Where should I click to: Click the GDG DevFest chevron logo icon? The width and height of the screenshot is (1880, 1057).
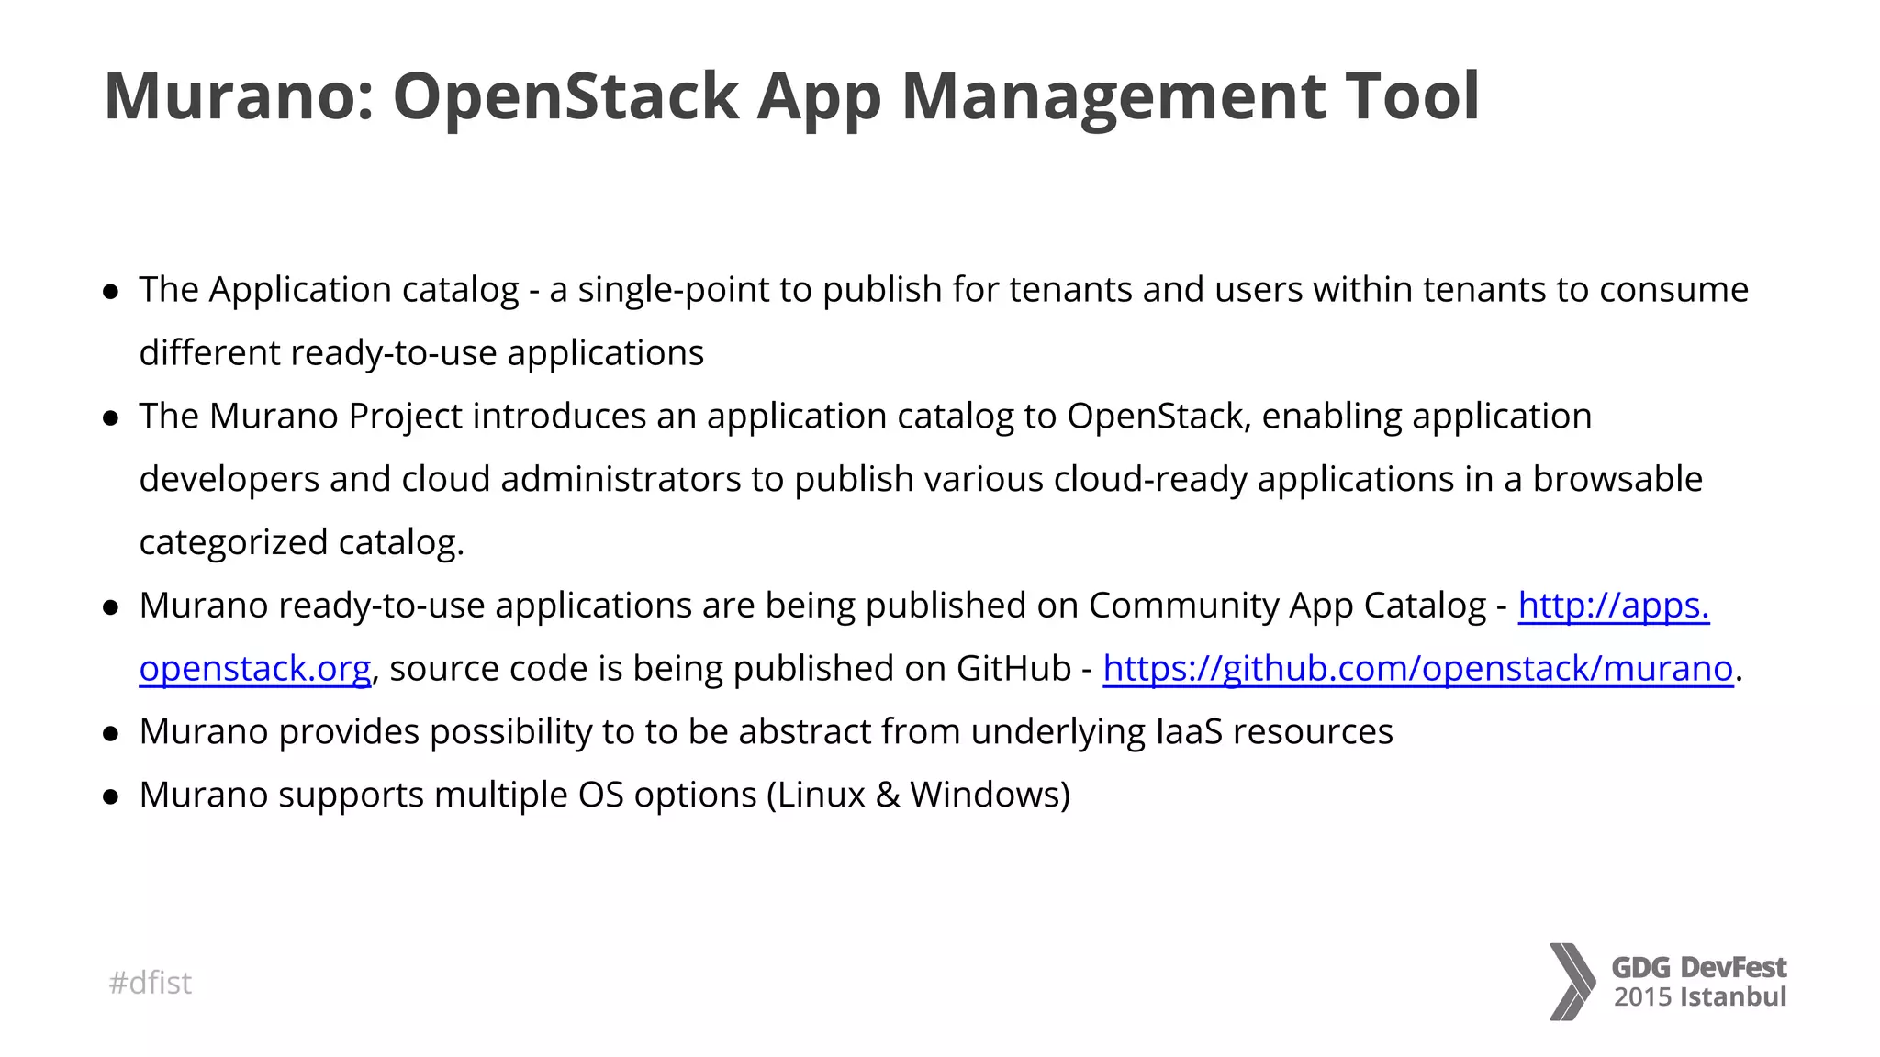pyautogui.click(x=1572, y=982)
